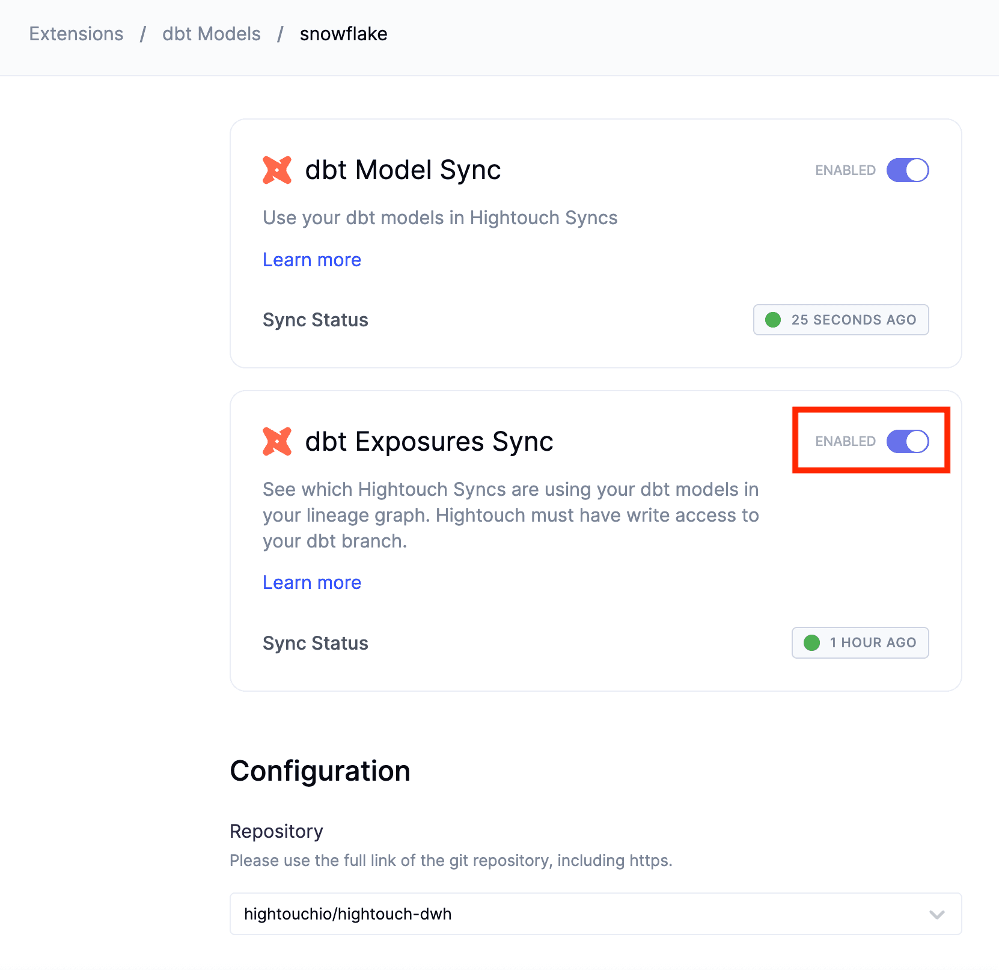Select the snowflake breadcrumb item

point(343,34)
